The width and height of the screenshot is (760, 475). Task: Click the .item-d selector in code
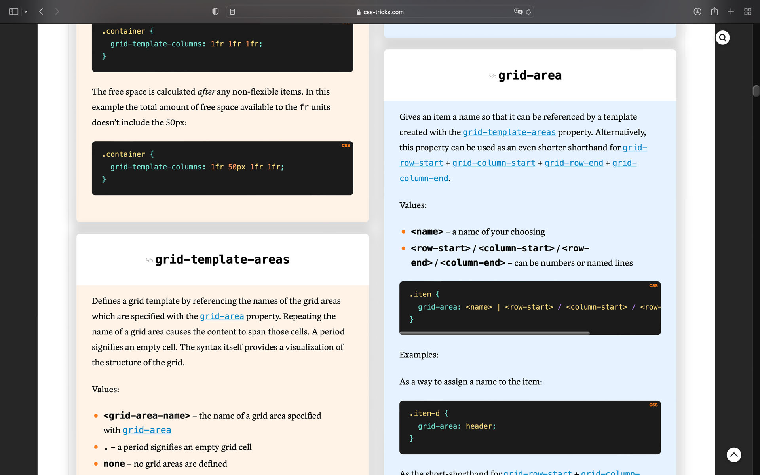[424, 414]
